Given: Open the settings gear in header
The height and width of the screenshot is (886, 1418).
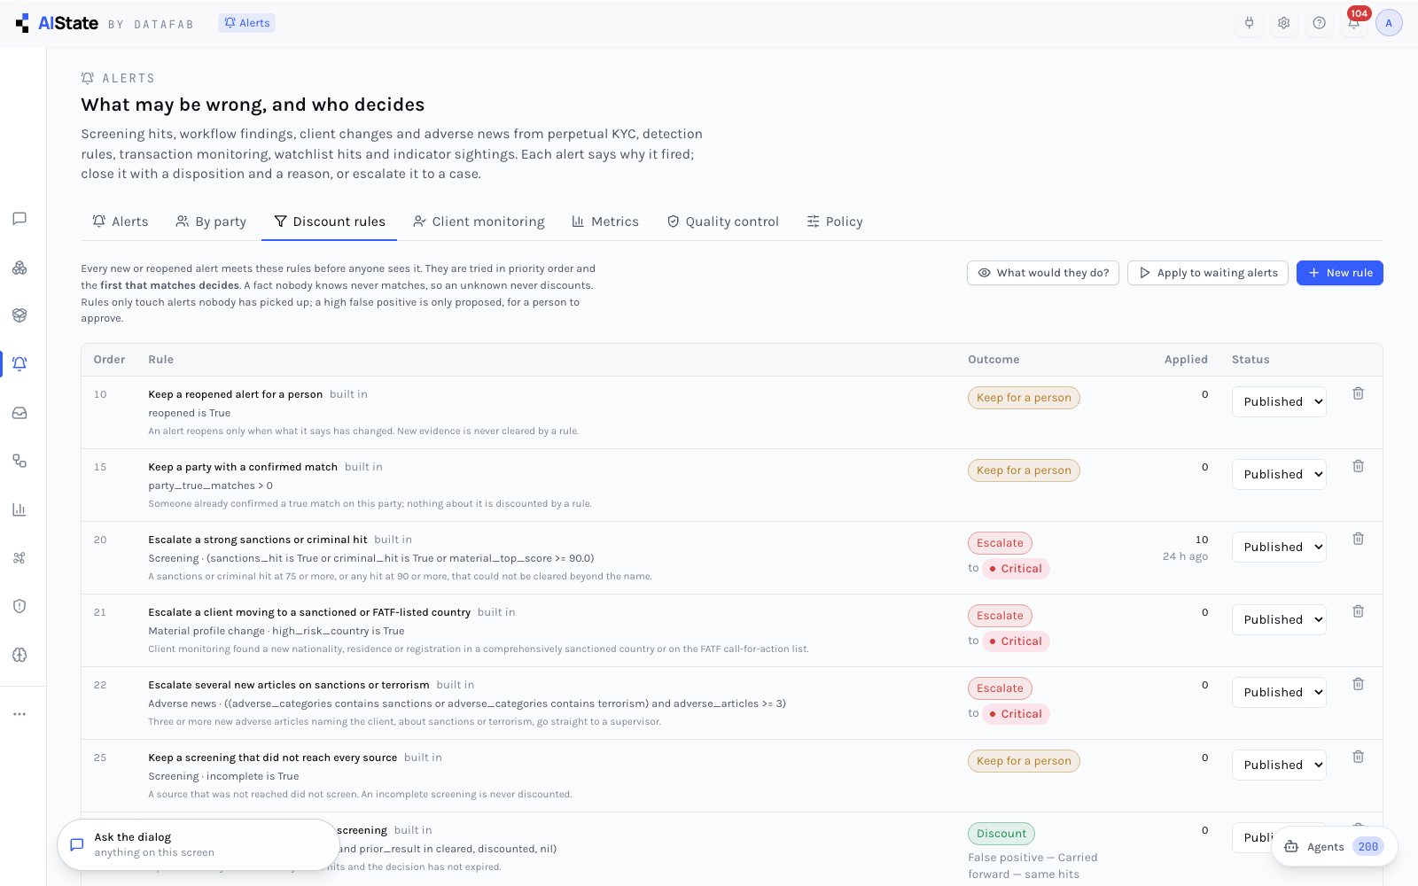Looking at the screenshot, I should click(x=1284, y=23).
